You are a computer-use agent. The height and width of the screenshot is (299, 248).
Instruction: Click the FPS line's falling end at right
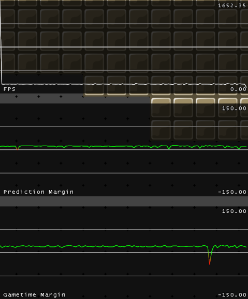(x=245, y=86)
